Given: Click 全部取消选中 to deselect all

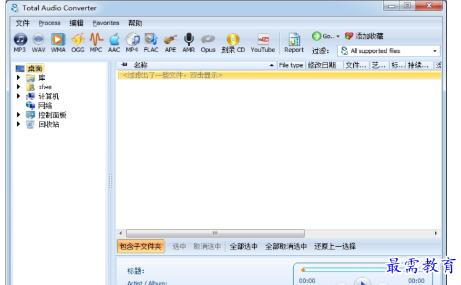Looking at the screenshot, I should pyautogui.click(x=286, y=246).
